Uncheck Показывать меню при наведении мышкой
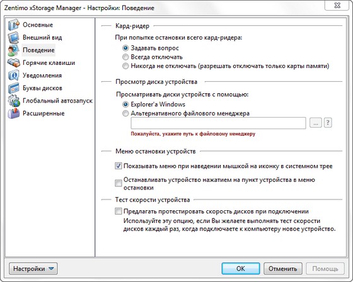The width and height of the screenshot is (353, 282). 119,166
